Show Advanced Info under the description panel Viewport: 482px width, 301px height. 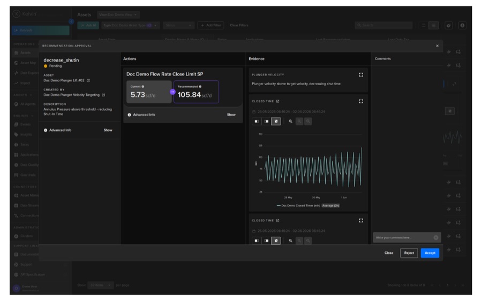[x=108, y=130]
